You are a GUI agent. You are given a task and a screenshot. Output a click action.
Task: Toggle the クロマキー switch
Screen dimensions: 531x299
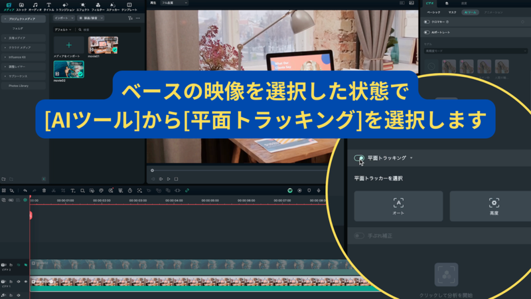pos(427,22)
